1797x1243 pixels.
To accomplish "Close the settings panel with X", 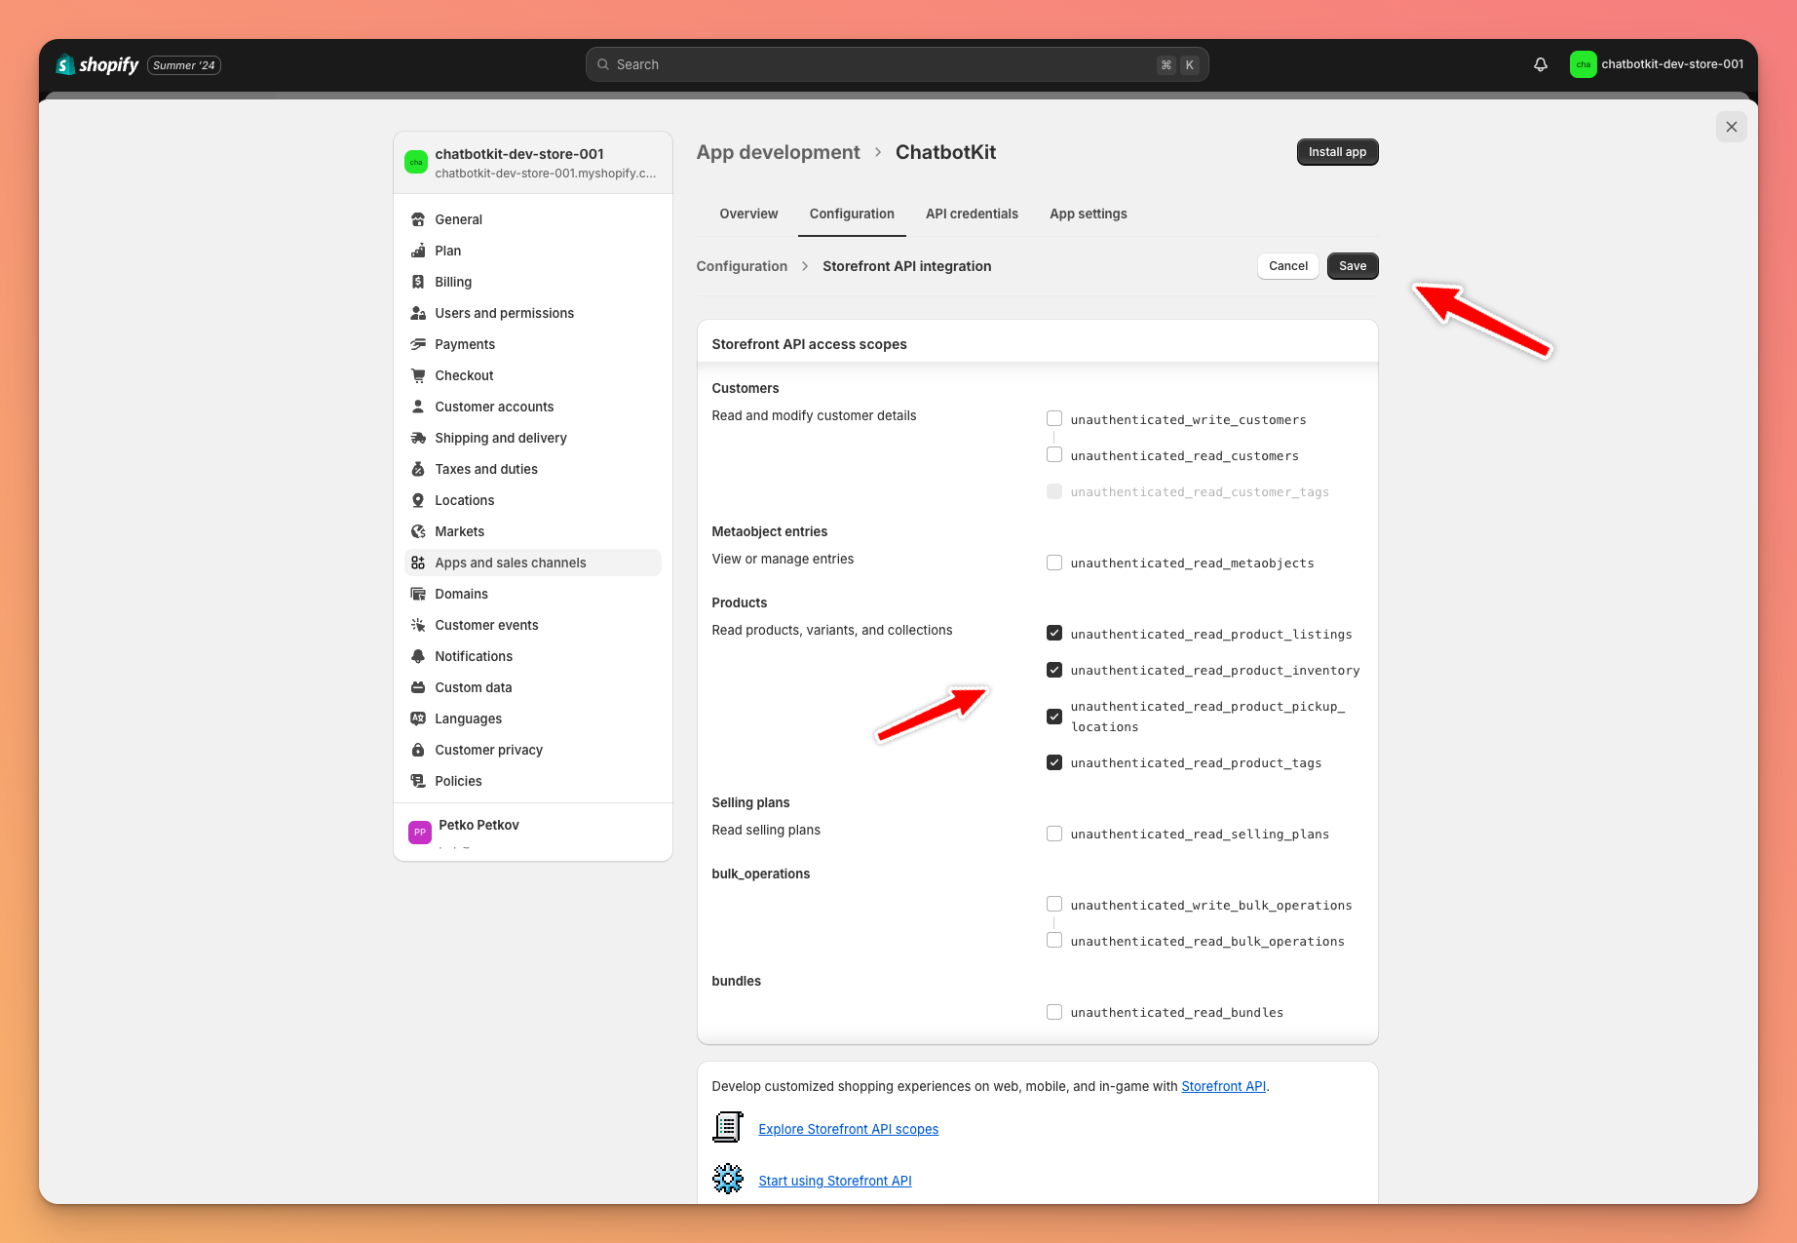I will [x=1732, y=127].
